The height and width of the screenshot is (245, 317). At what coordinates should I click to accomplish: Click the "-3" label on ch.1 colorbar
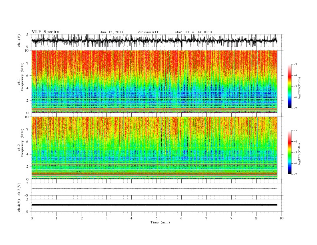pyautogui.click(x=295, y=64)
